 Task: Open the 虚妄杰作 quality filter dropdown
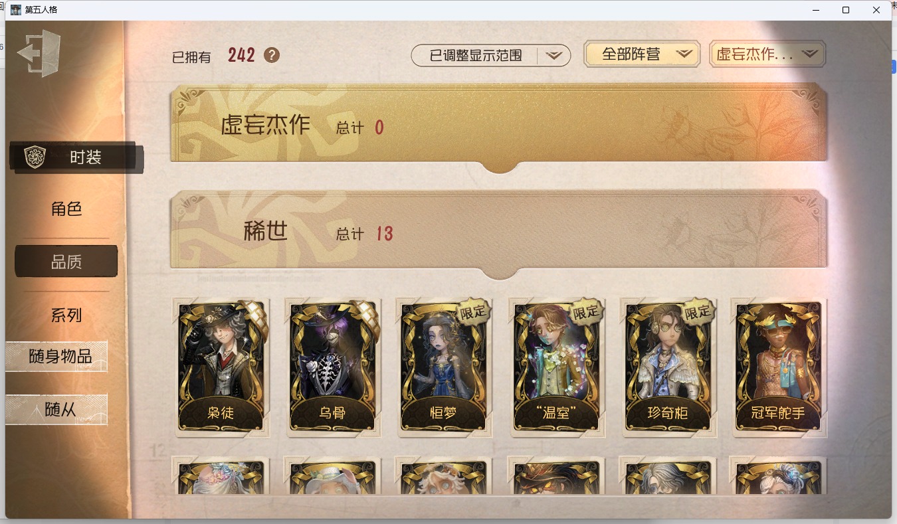pyautogui.click(x=767, y=54)
